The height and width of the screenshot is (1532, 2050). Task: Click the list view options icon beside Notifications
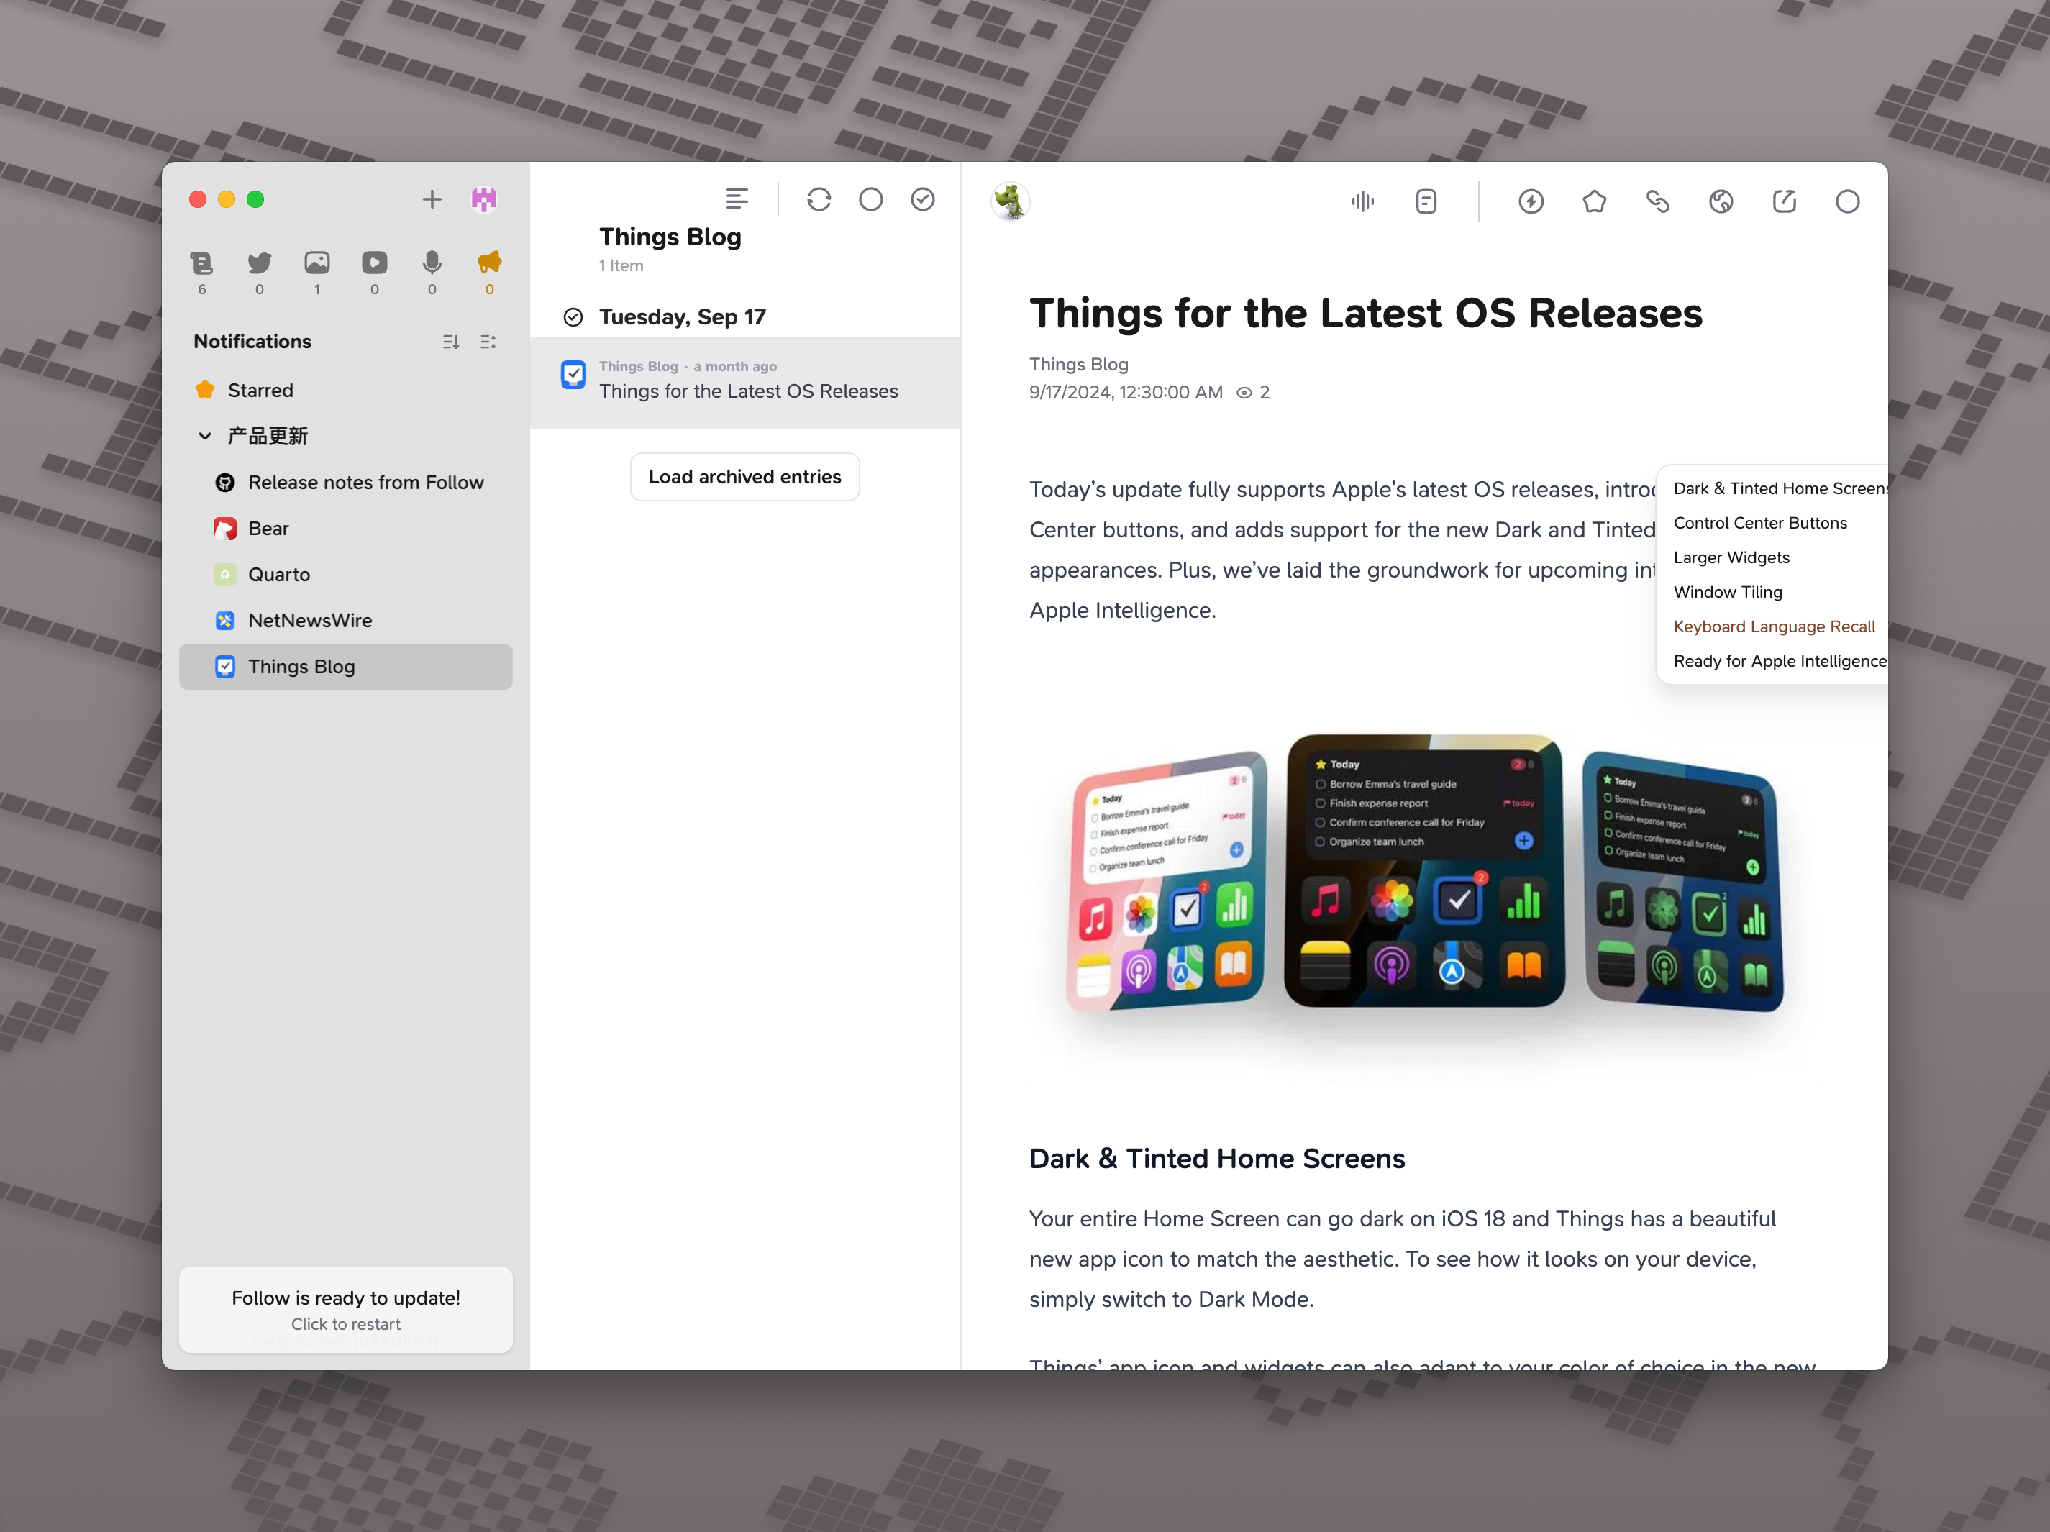[488, 342]
